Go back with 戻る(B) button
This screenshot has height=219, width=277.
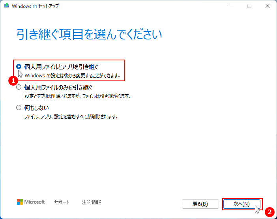200,204
